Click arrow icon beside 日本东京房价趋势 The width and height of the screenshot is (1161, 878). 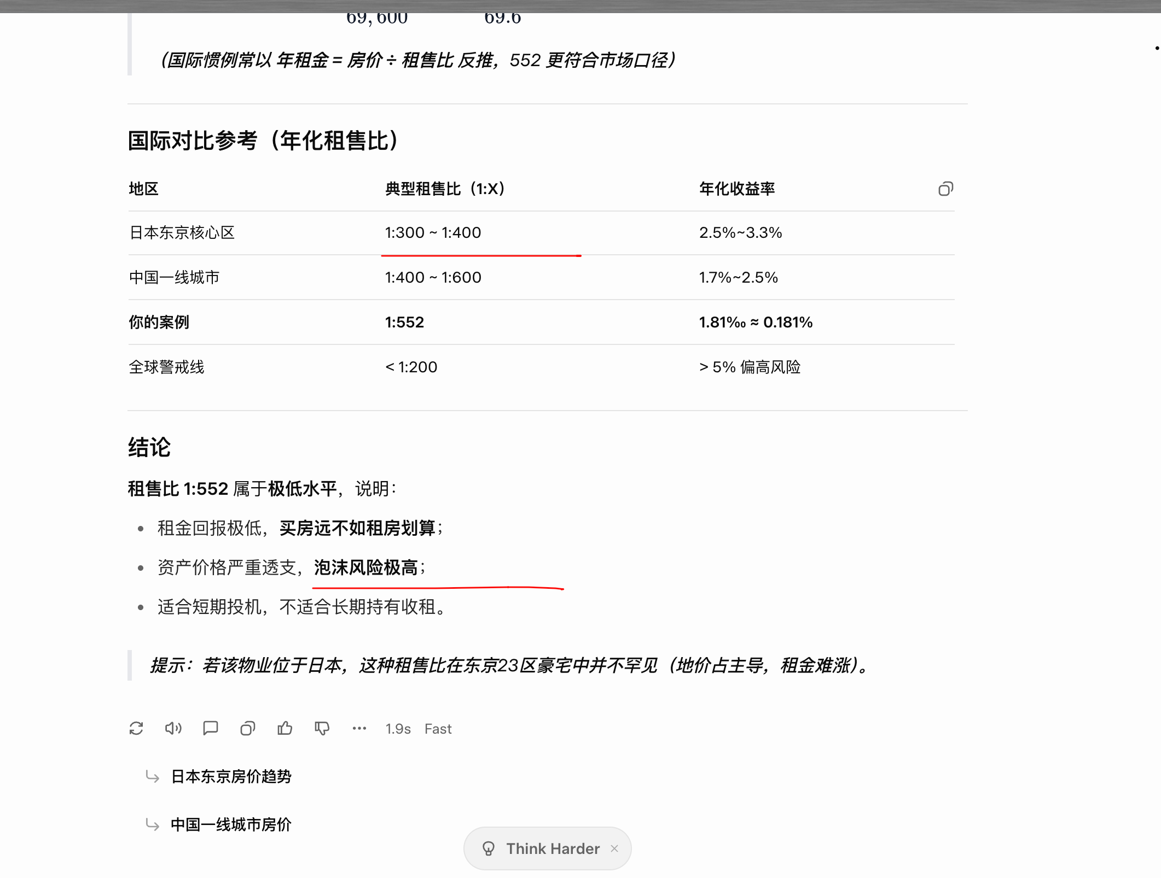coord(153,776)
